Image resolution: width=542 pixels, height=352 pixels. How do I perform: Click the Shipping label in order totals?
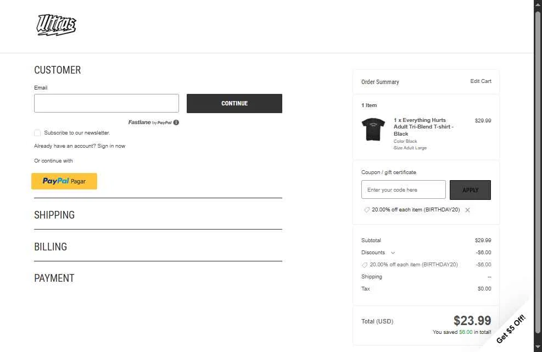tap(372, 277)
